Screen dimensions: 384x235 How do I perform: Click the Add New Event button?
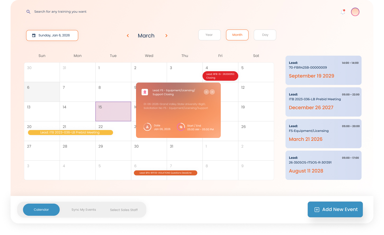click(x=335, y=209)
